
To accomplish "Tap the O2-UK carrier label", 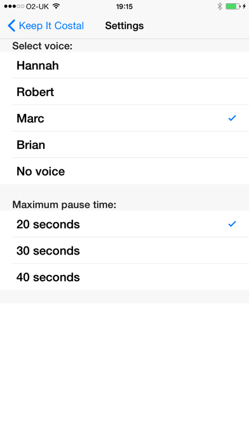I will click(37, 6).
